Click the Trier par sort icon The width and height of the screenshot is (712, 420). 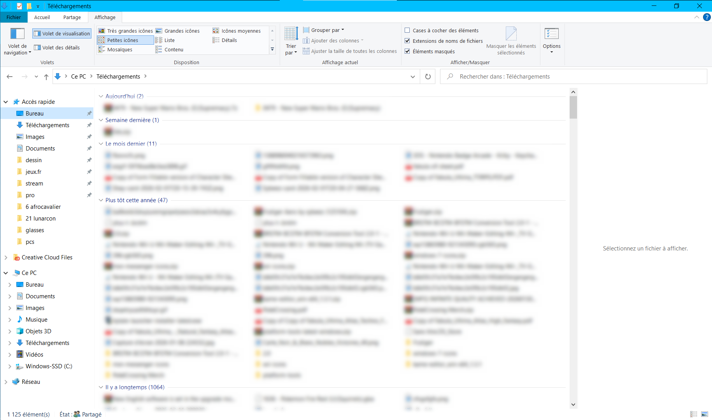[x=291, y=34]
